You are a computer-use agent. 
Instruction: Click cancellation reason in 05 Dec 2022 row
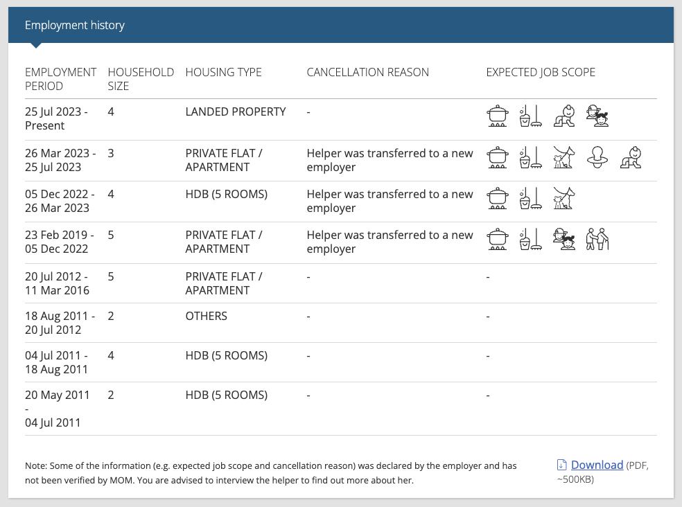(x=390, y=201)
